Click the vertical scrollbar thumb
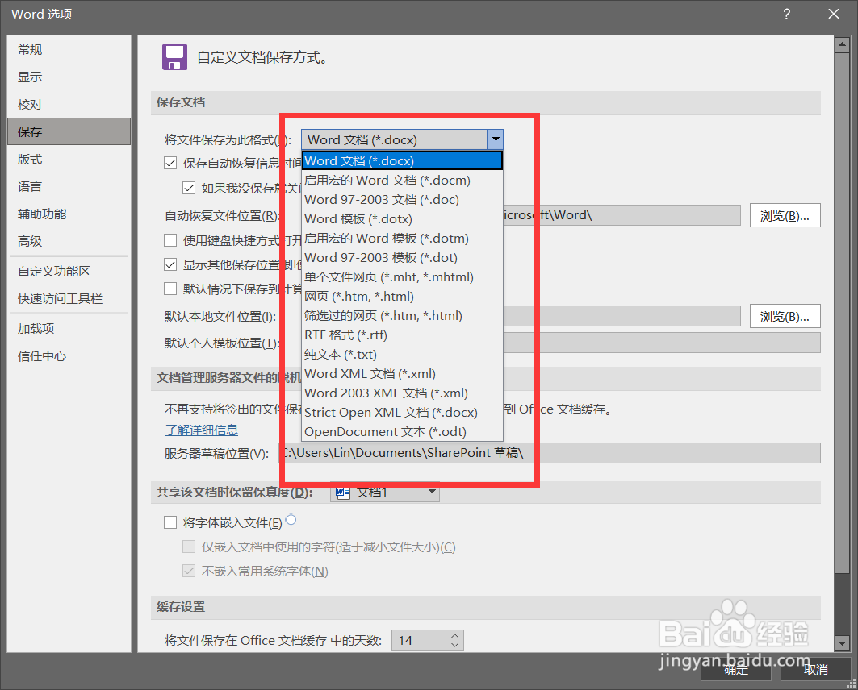 click(842, 313)
